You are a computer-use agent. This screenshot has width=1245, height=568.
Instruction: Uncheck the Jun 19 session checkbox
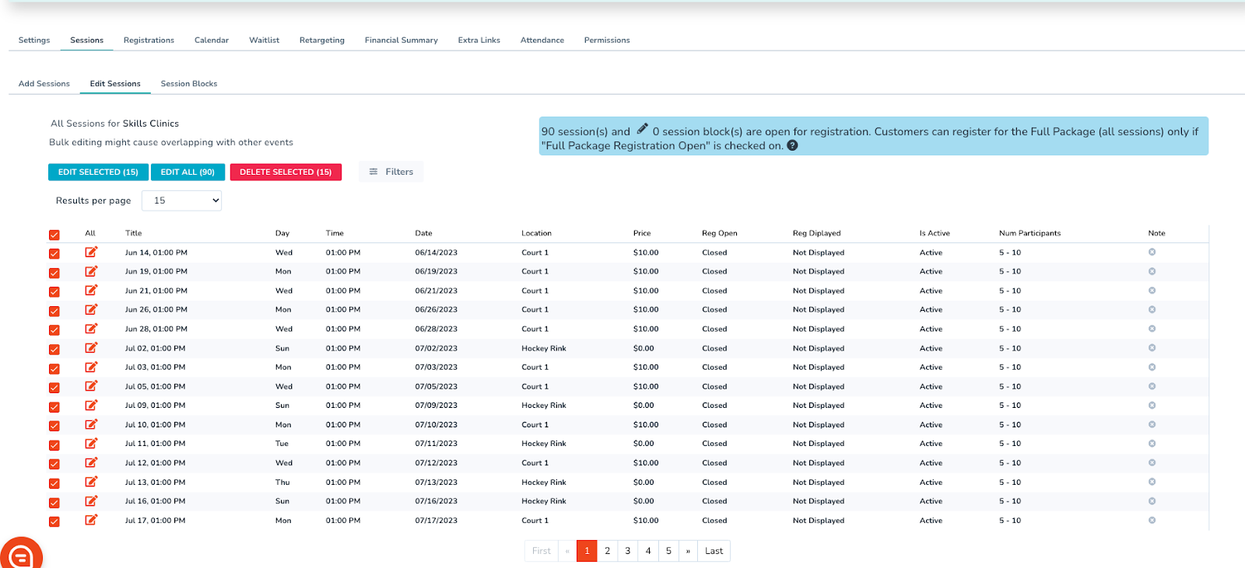54,273
